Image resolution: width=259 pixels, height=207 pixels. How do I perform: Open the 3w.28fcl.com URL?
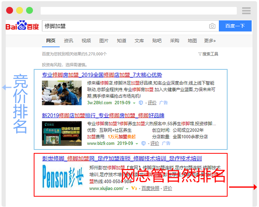pos(100,103)
